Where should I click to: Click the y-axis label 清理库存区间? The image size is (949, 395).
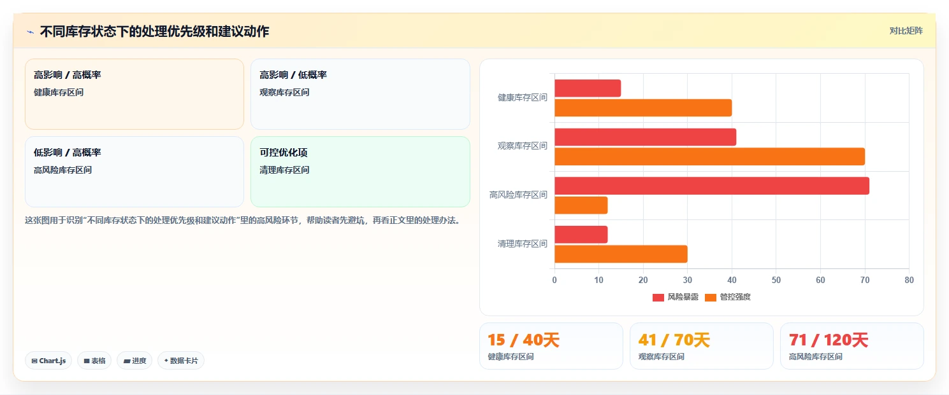[x=523, y=244]
